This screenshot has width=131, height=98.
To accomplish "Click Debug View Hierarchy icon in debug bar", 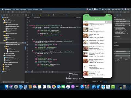I will (44, 72).
